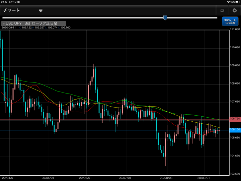This screenshot has width=241, height=181.
Task: Select the blue 106.160 current price tag
Action: tap(235, 129)
